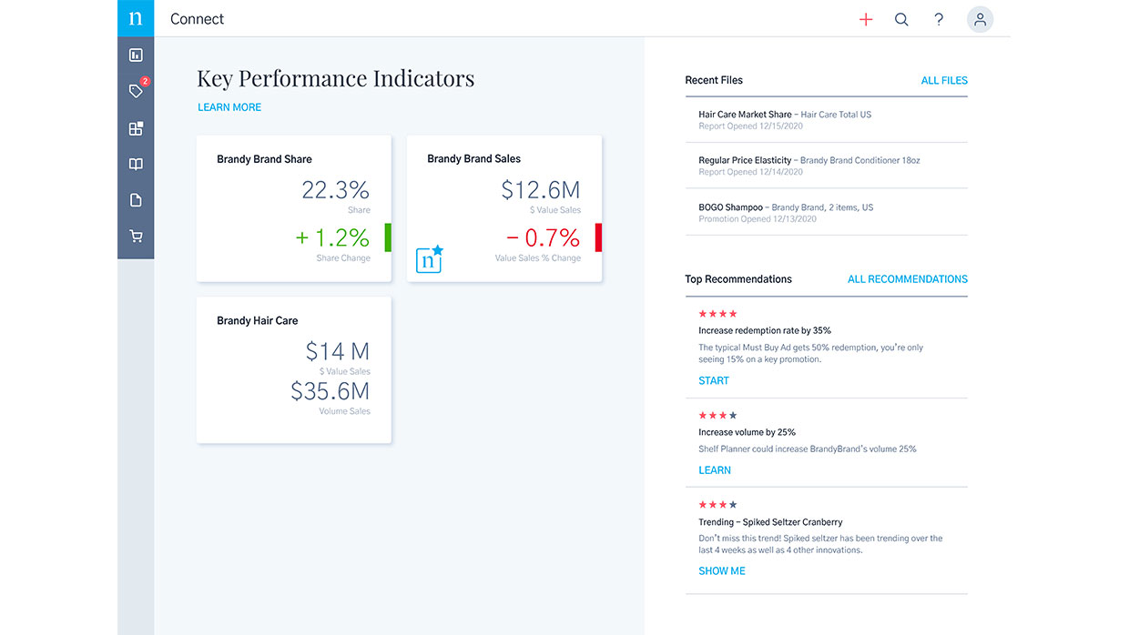1129x635 pixels.
Task: Open the book icon in sidebar
Action: (136, 165)
